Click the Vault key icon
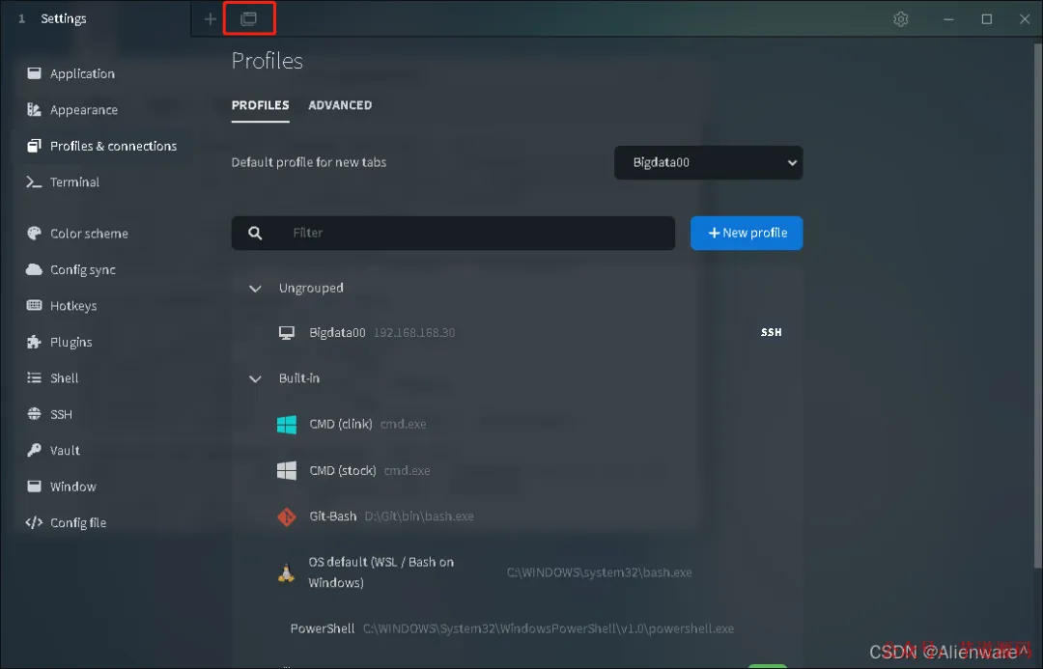The width and height of the screenshot is (1043, 669). click(34, 450)
